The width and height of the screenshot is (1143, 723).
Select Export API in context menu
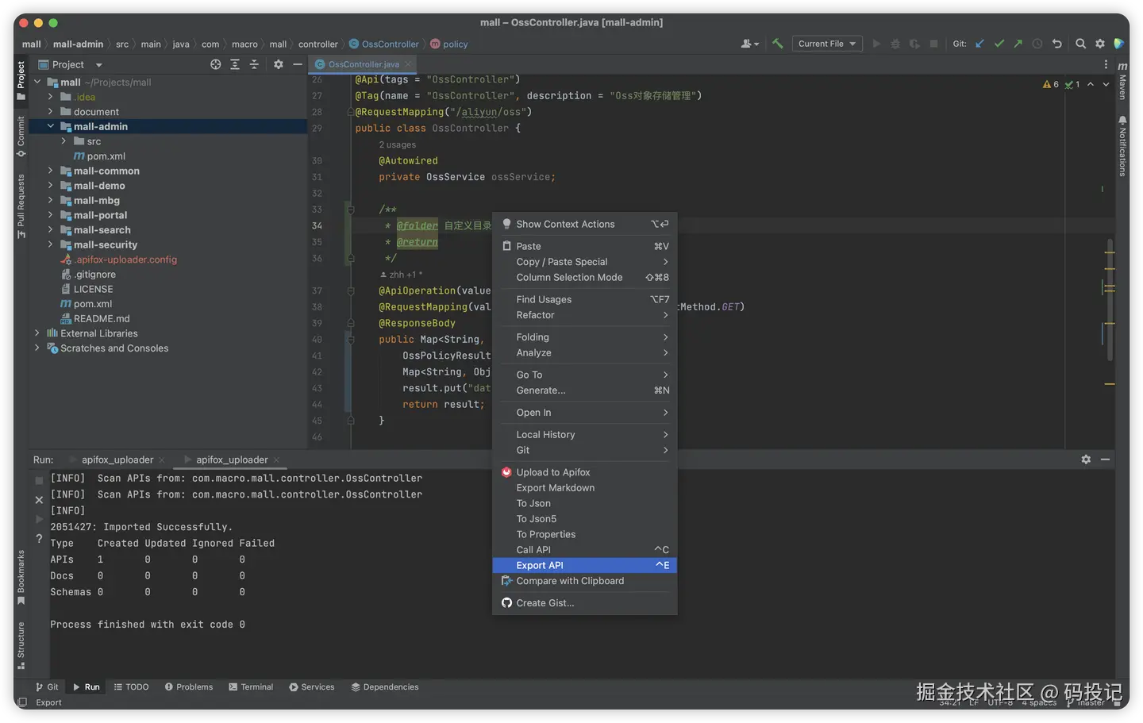pyautogui.click(x=540, y=565)
